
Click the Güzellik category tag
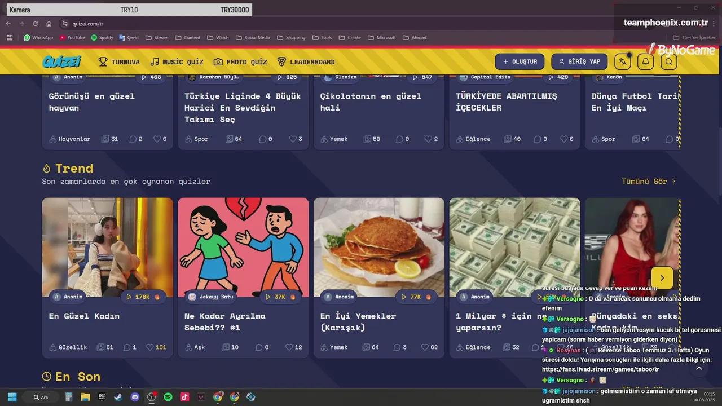68,347
